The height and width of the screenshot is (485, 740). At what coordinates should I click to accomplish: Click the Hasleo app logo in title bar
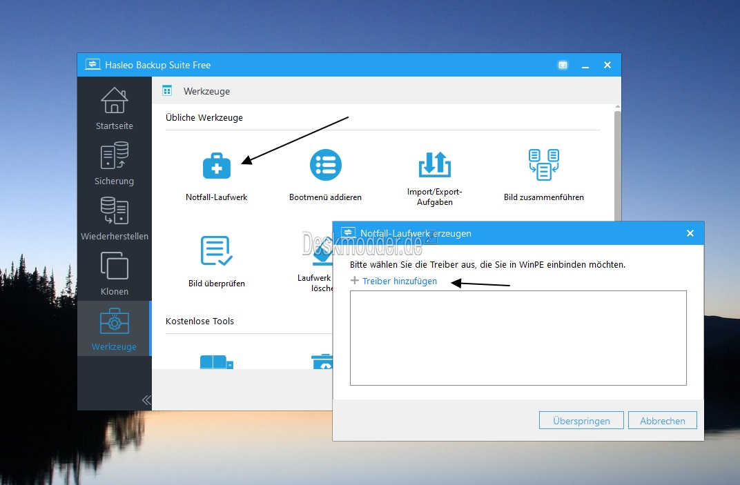92,65
